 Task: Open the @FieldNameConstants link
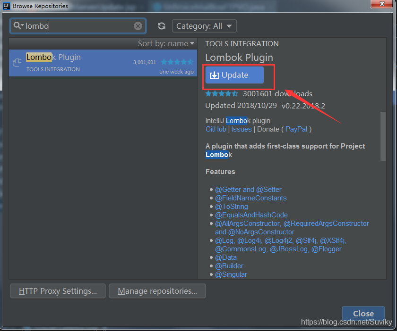(250, 198)
